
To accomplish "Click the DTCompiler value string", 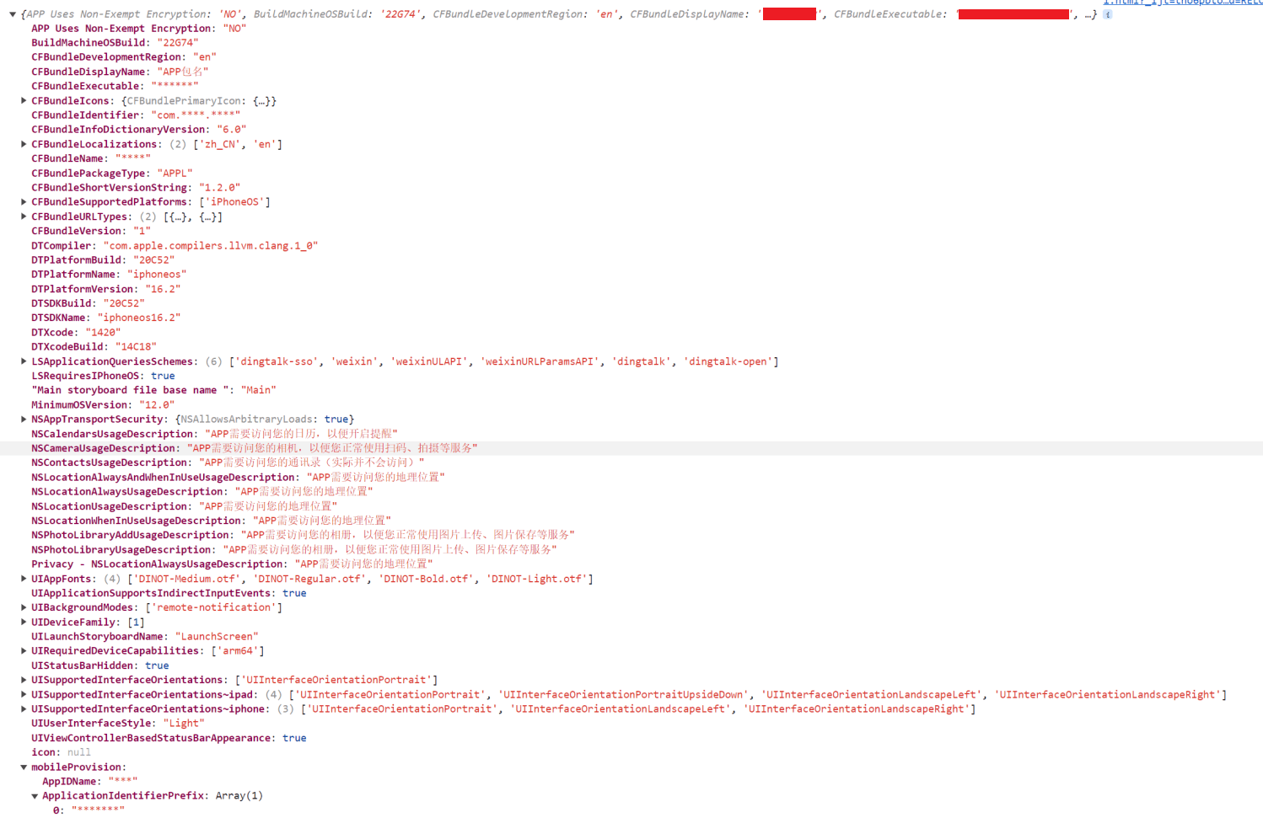I will point(210,246).
